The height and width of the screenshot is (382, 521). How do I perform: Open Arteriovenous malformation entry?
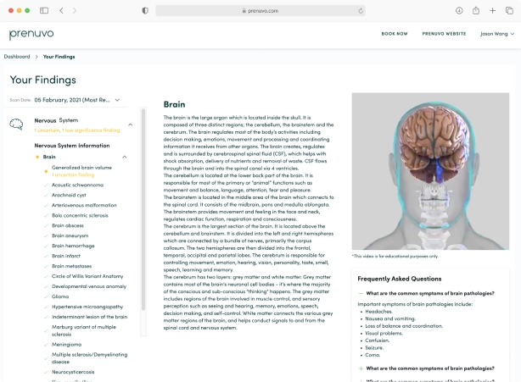tap(84, 205)
